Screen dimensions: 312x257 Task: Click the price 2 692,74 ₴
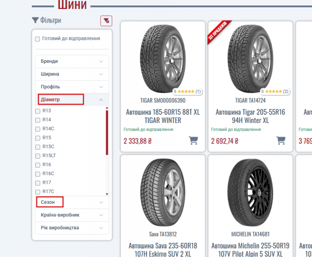pyautogui.click(x=224, y=141)
